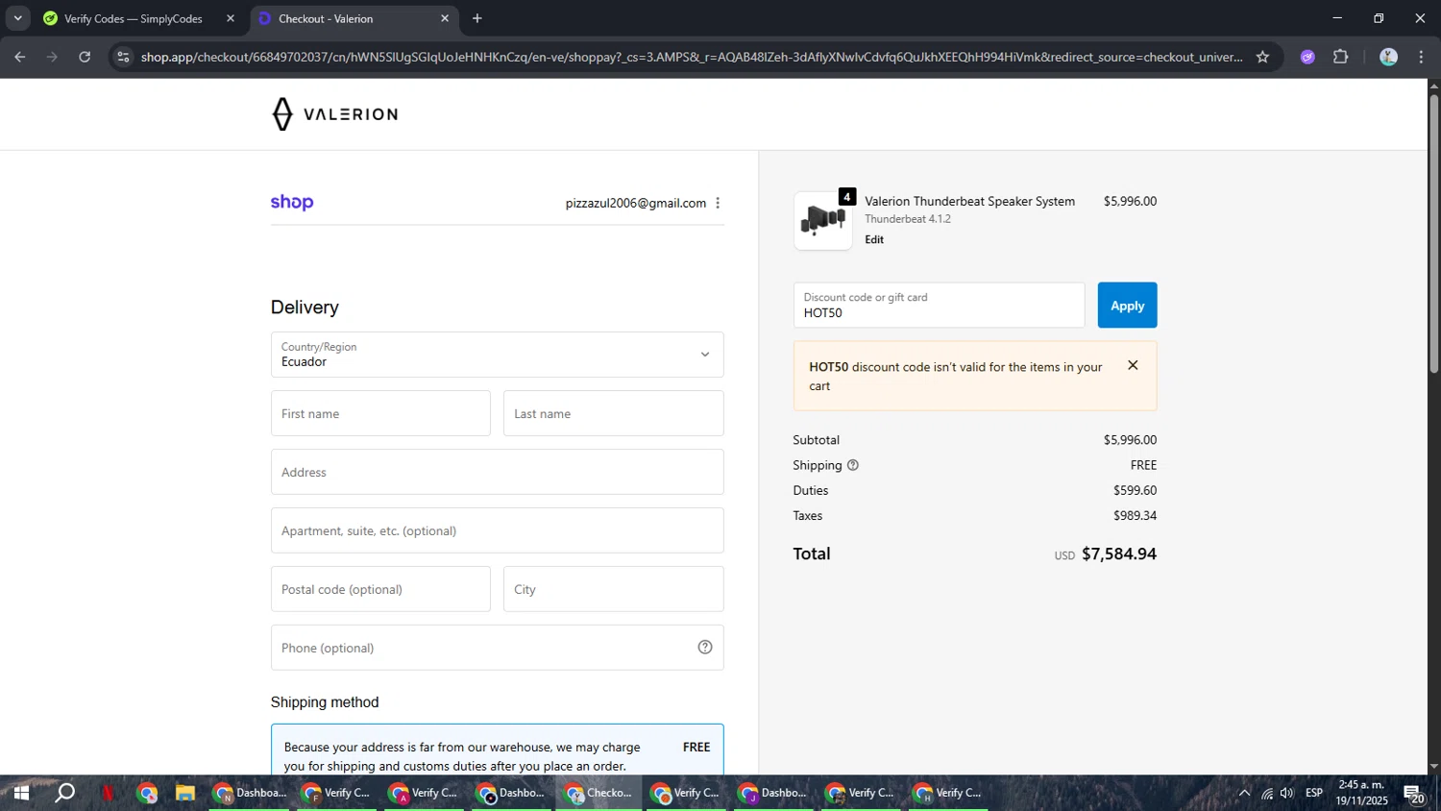Reload the checkout page
The width and height of the screenshot is (1441, 811).
(x=85, y=57)
